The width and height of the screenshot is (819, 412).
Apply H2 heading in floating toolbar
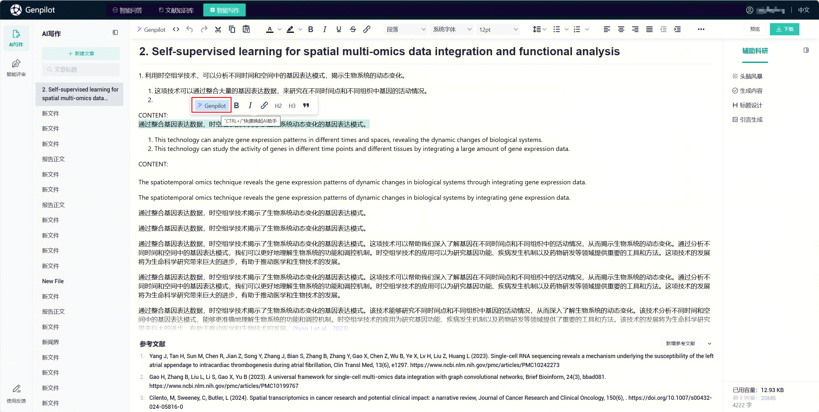(278, 106)
